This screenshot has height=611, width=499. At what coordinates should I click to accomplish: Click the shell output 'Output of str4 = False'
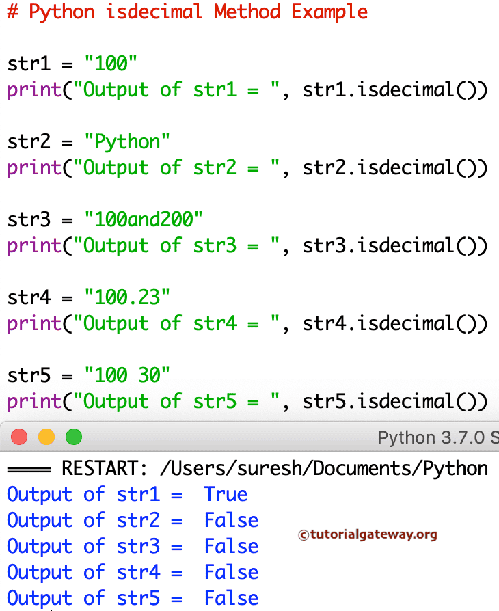[x=133, y=572]
